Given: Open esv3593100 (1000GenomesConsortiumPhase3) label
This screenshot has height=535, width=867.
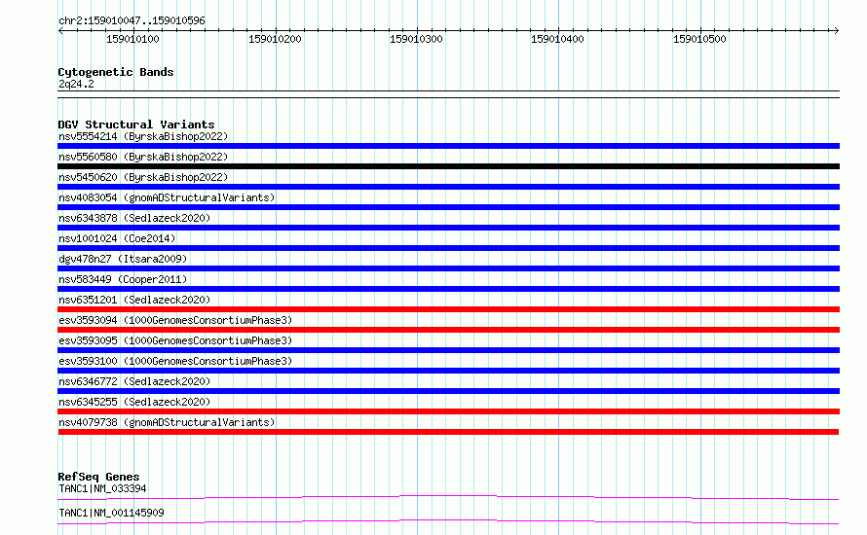Looking at the screenshot, I should coord(175,361).
